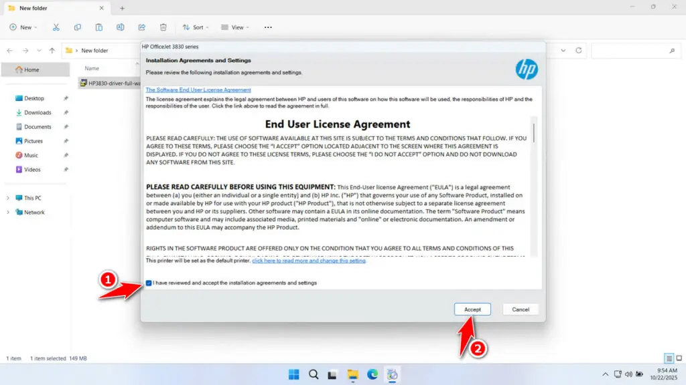Viewport: 686px width, 385px height.
Task: Click the Accept button
Action: pos(472,309)
